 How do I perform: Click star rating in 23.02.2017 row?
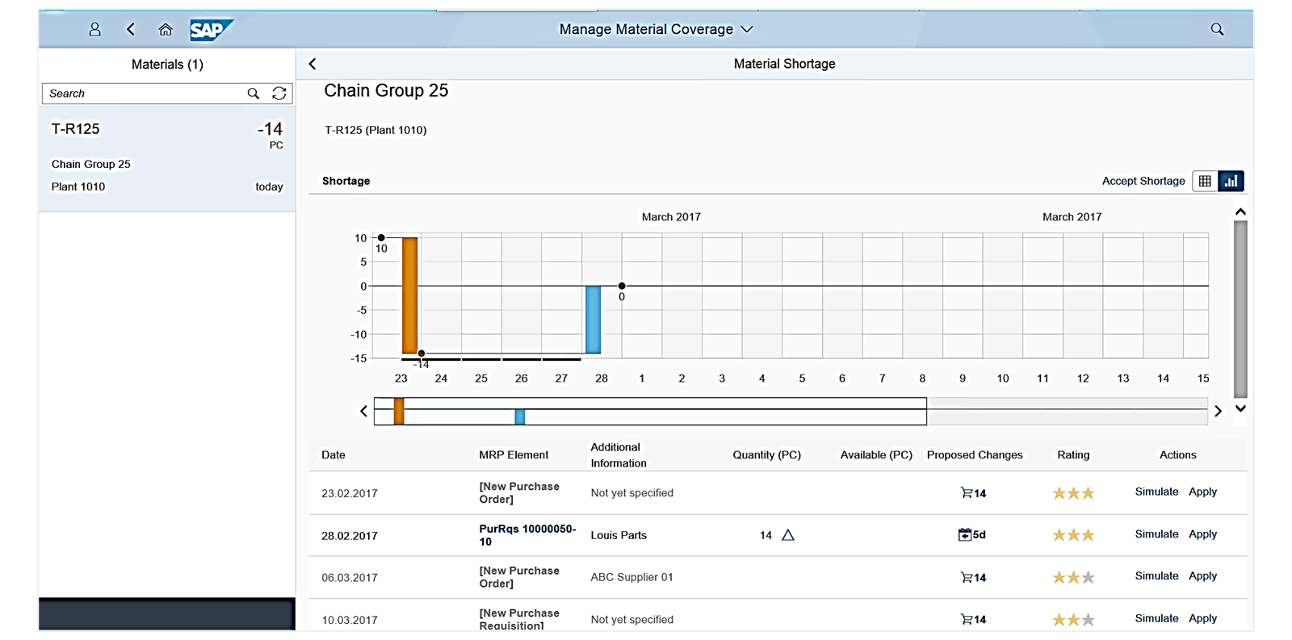1073,493
